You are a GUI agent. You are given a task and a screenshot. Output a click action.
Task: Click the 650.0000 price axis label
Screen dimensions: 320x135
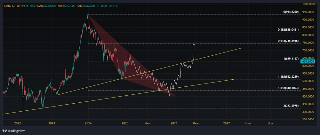(x=308, y=58)
